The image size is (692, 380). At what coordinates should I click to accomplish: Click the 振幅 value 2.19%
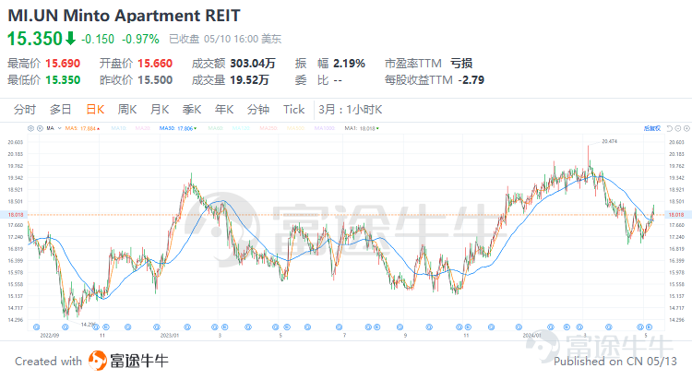point(349,64)
